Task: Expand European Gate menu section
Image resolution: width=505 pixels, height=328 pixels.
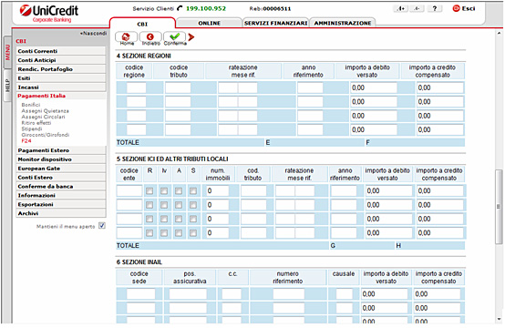Action: point(61,168)
